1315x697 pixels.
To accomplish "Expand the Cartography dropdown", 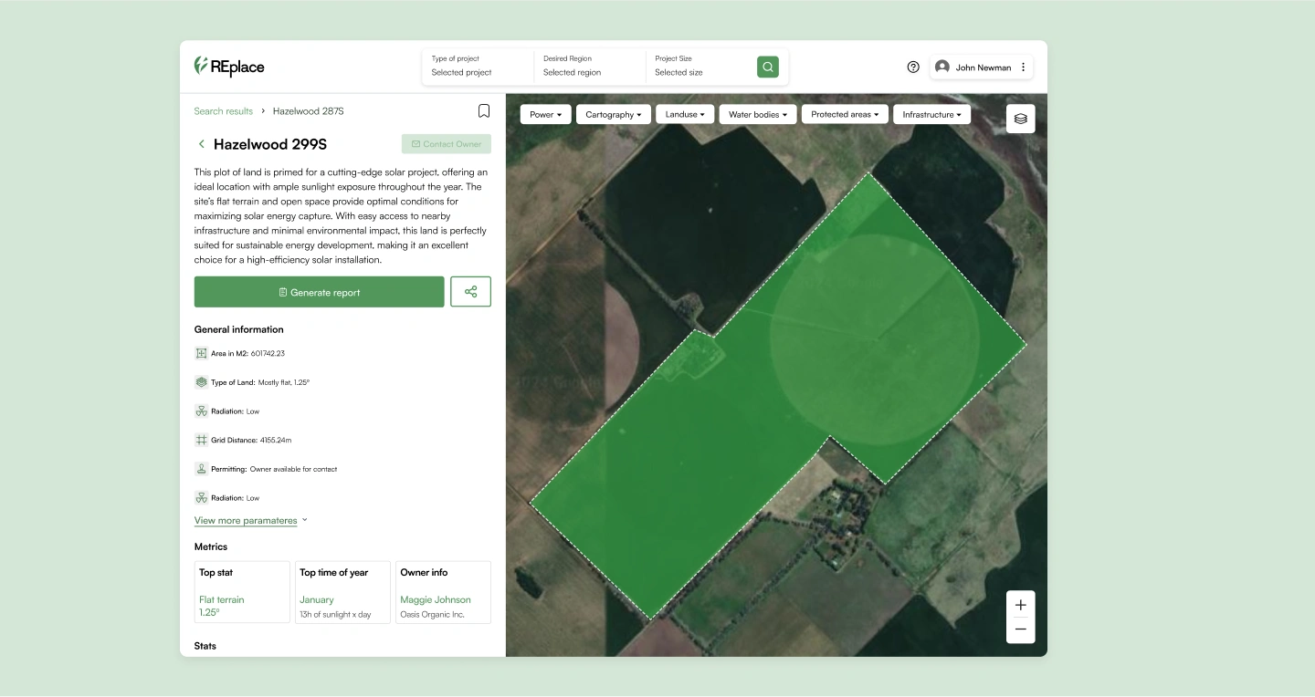I will pyautogui.click(x=613, y=115).
